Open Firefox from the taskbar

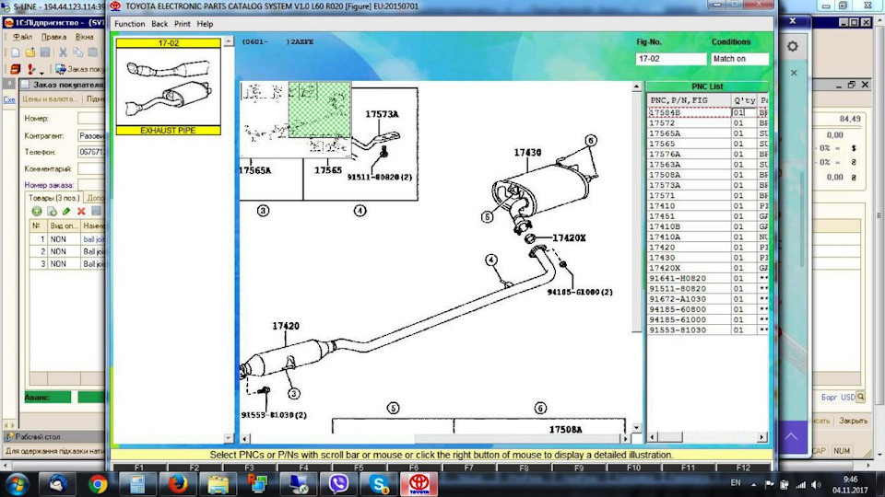(178, 484)
